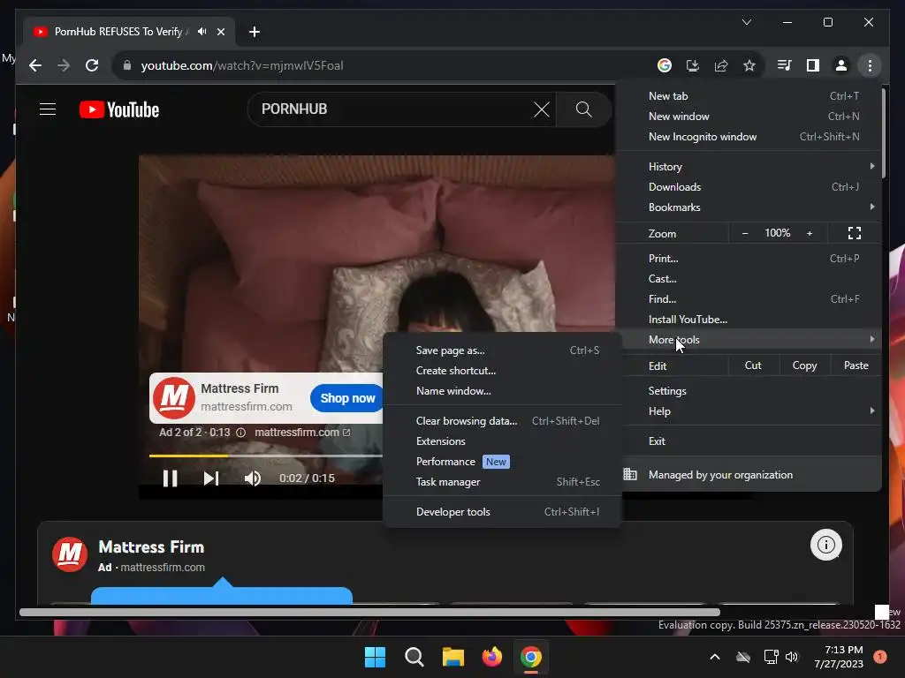The width and height of the screenshot is (905, 678).
Task: Open Clear browsing data
Action: 502,421
